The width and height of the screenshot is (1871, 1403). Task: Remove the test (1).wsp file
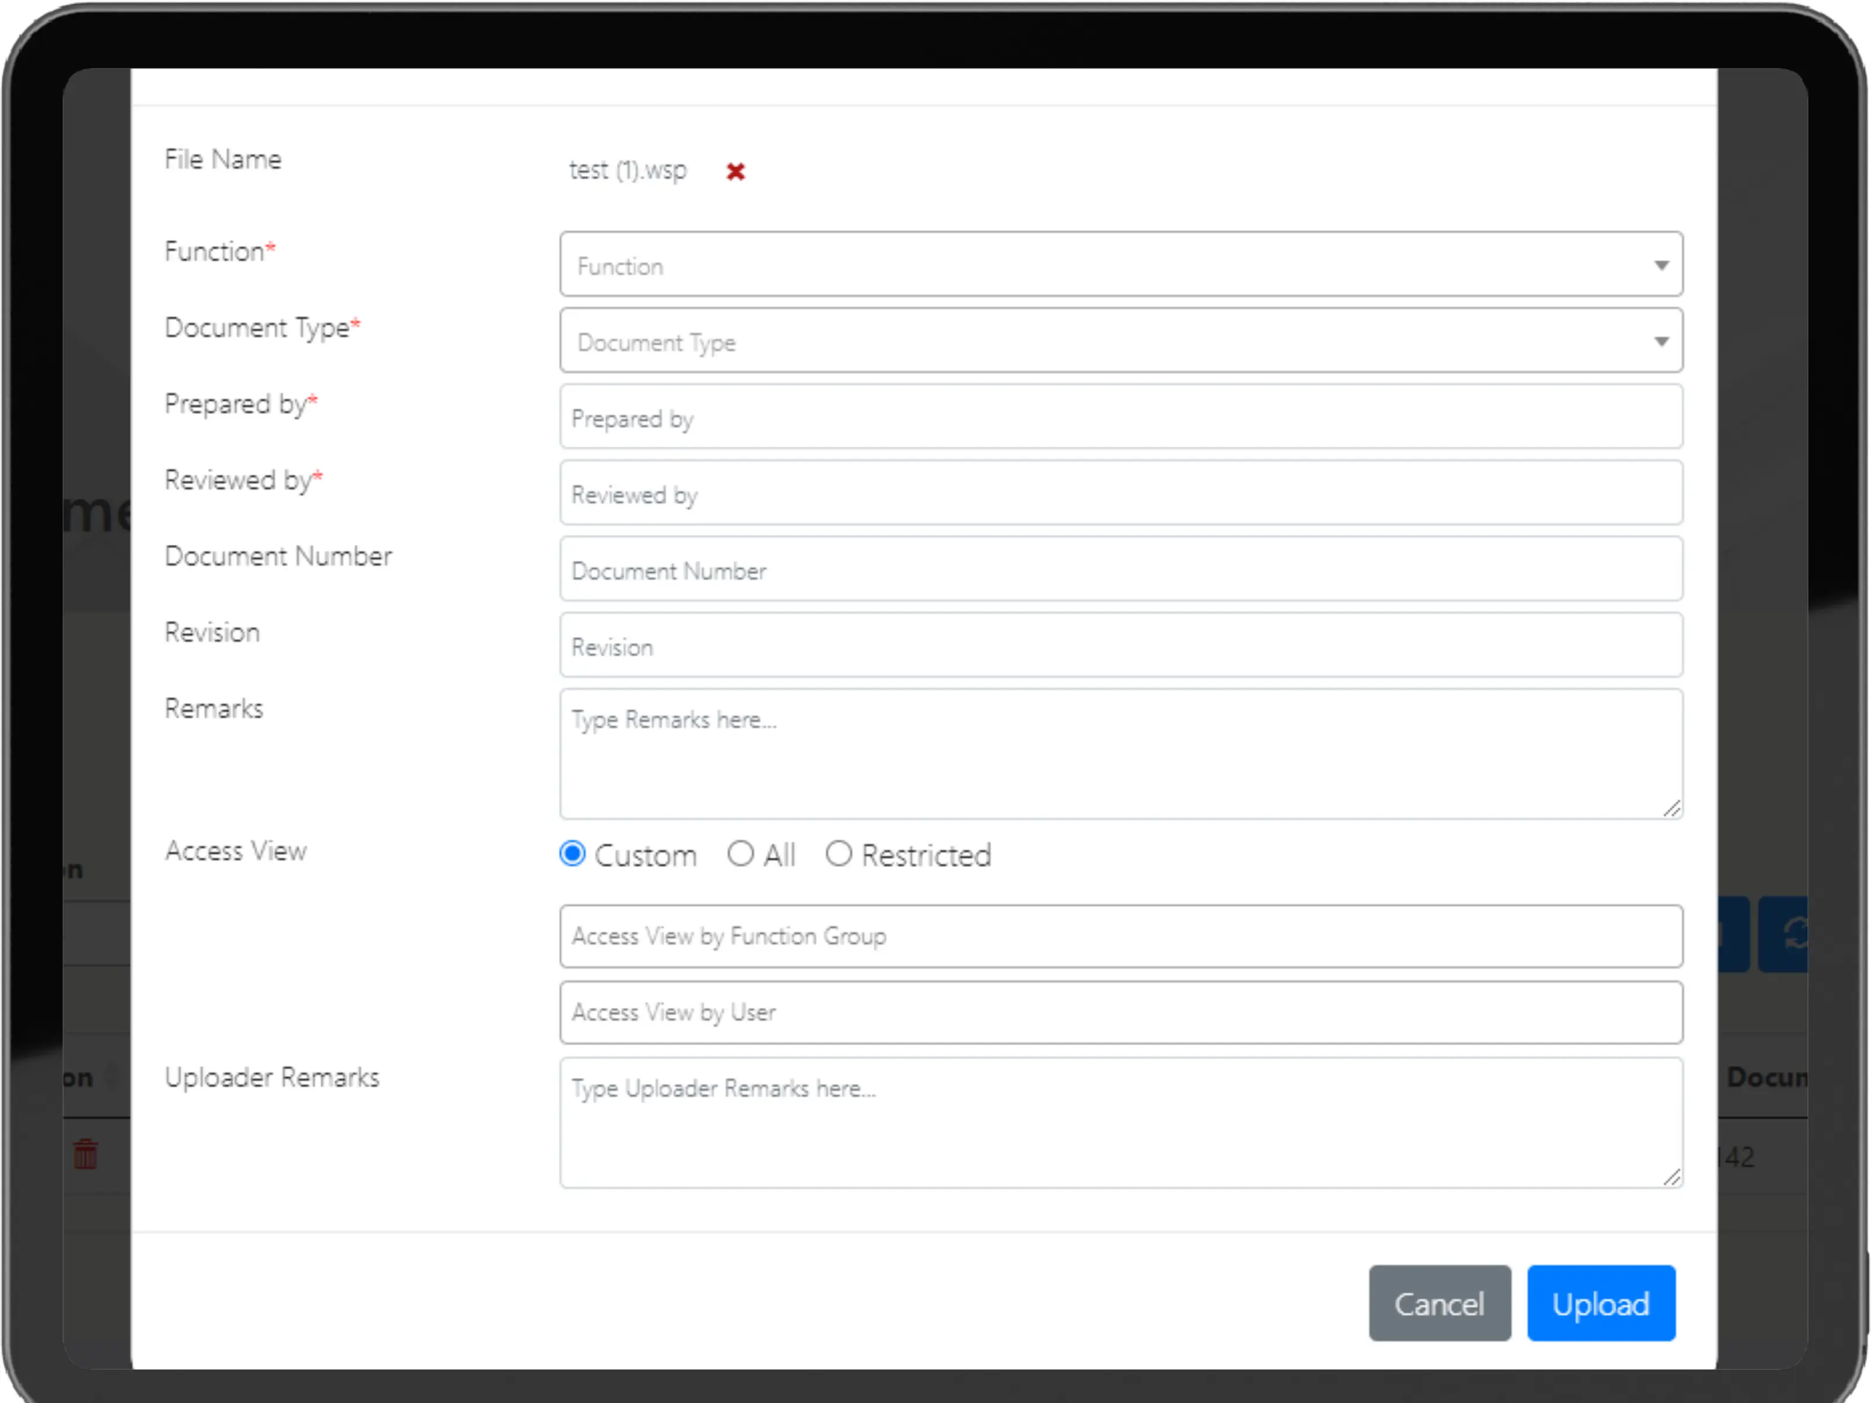coord(735,172)
